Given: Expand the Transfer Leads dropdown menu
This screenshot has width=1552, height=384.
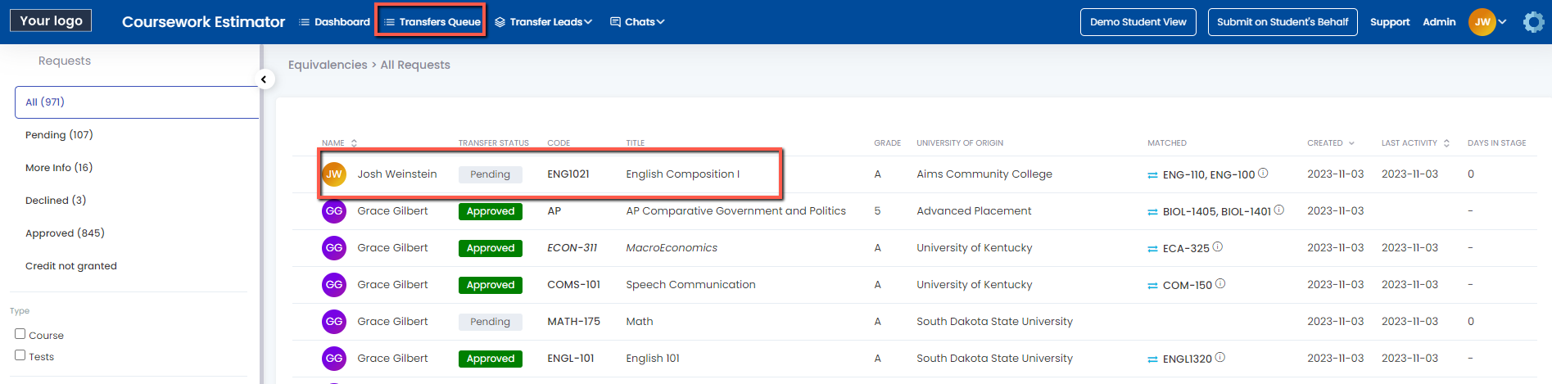Looking at the screenshot, I should tap(544, 22).
